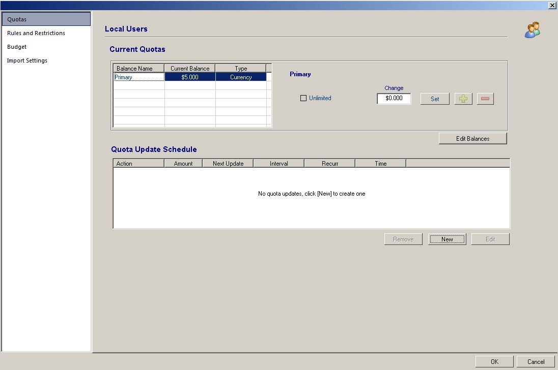
Task: Switch to the Budget section
Action: tap(46, 47)
